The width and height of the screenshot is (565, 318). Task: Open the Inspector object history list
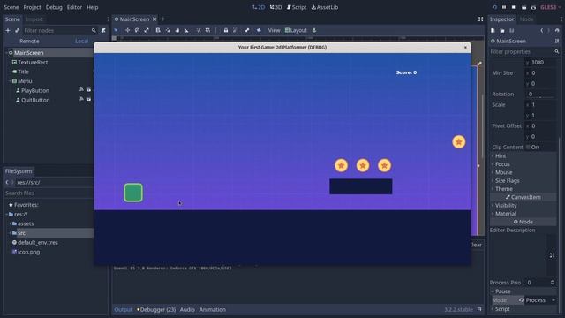[557, 30]
